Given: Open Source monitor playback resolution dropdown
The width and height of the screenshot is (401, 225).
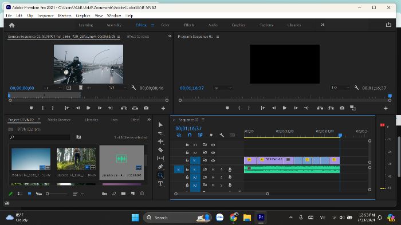Looking at the screenshot, I should point(117,88).
